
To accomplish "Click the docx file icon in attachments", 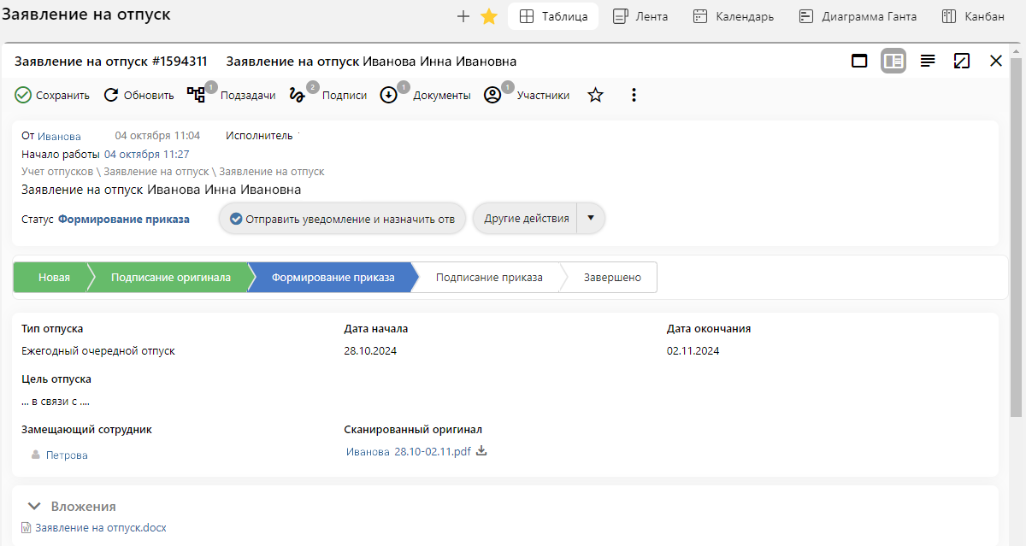I will click(27, 528).
